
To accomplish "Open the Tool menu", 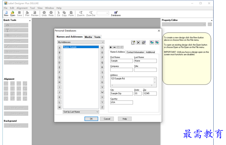I will click(x=32, y=8).
